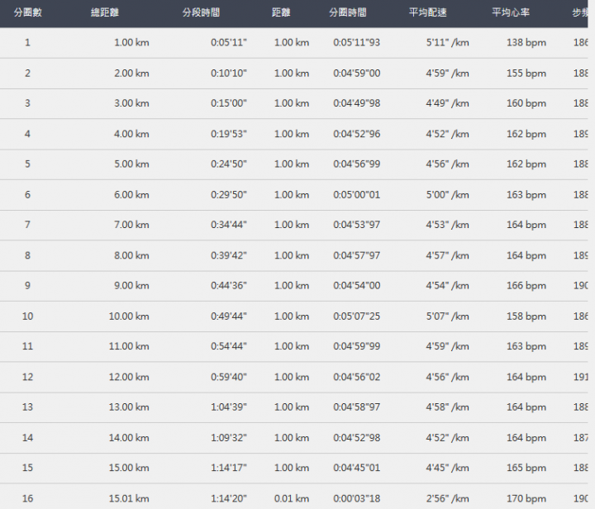
Task: Click pace value 4'45" /km
Action: [x=447, y=468]
